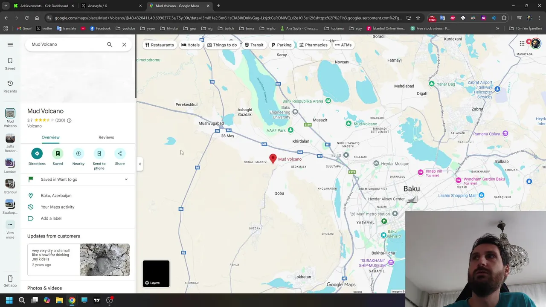Open rating info icon beside reviews count
This screenshot has height=307, width=546.
pyautogui.click(x=69, y=120)
